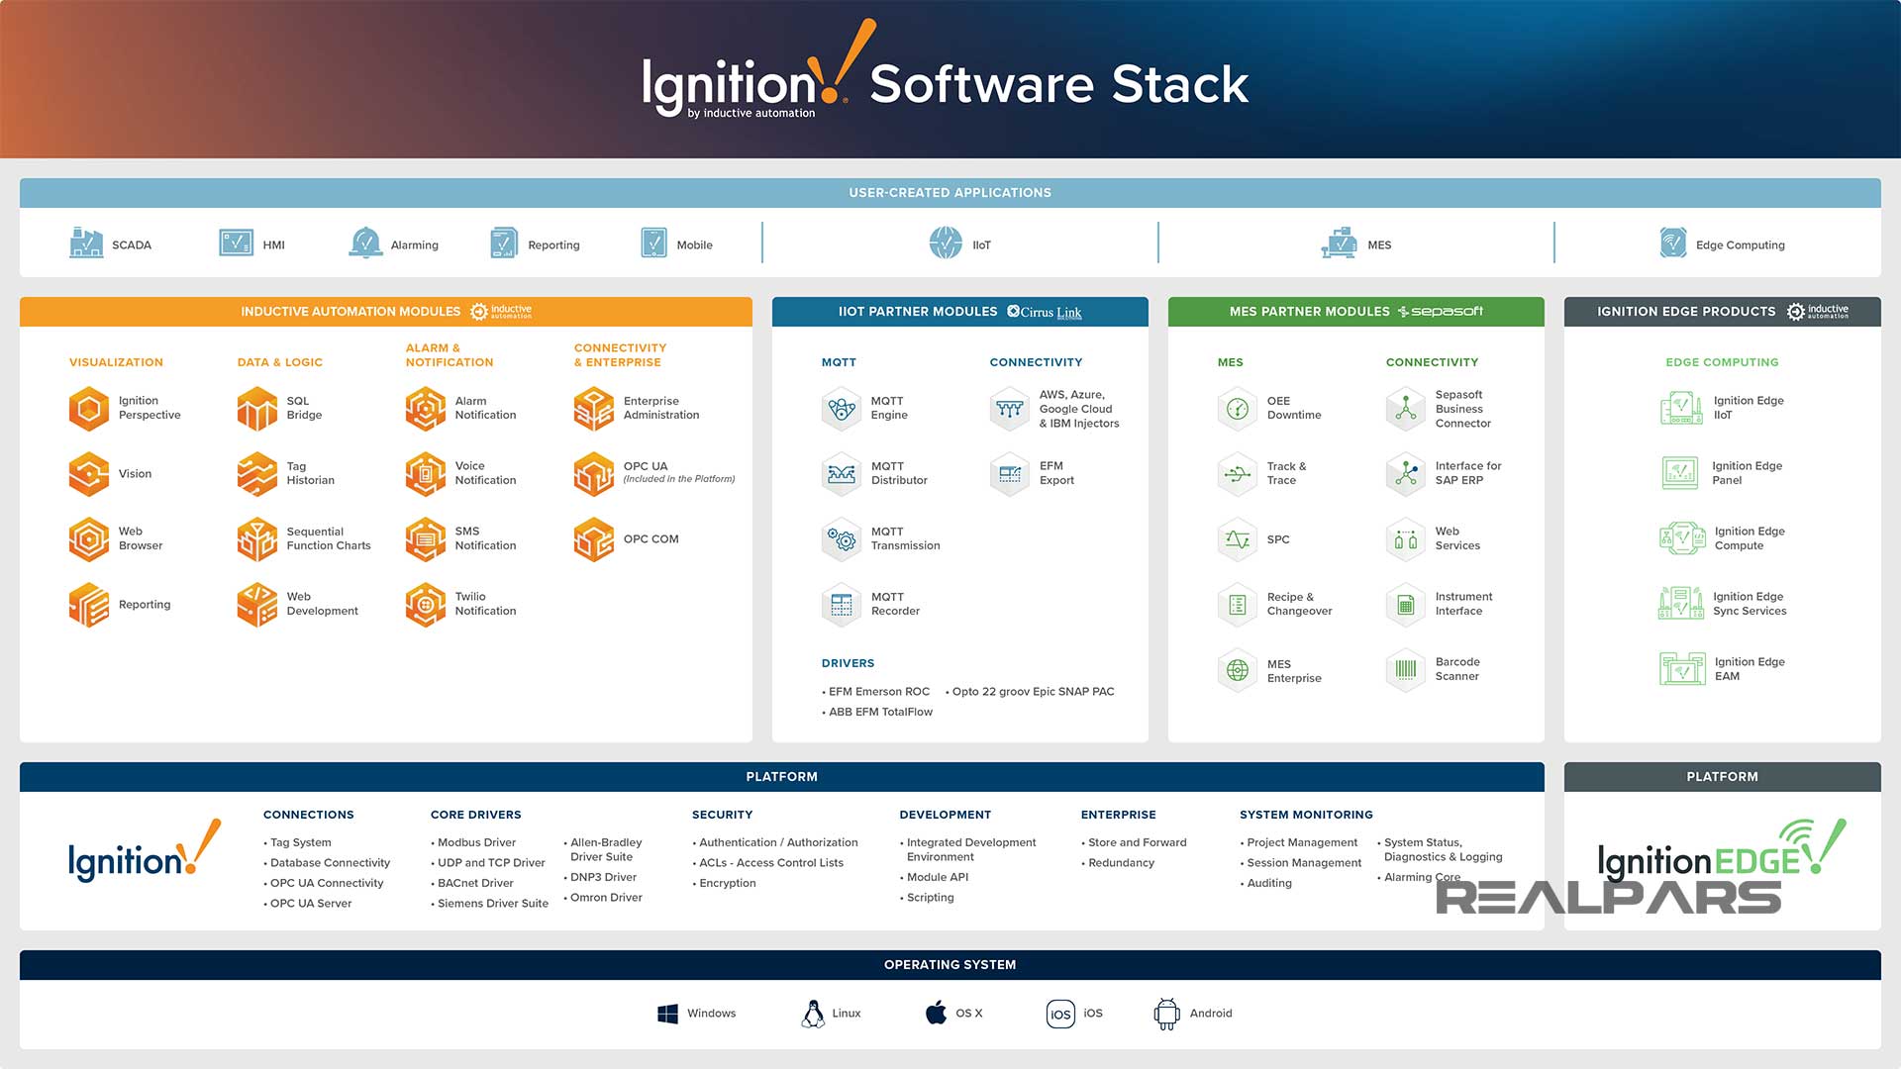
Task: Select the Edge Computing application icon
Action: [1673, 243]
